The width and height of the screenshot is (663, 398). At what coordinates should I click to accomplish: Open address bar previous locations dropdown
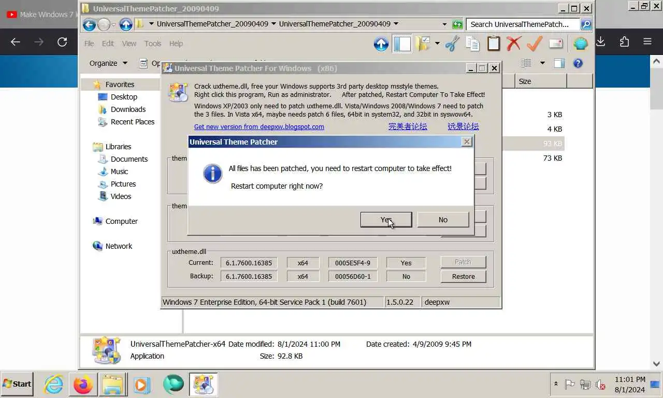tap(444, 24)
